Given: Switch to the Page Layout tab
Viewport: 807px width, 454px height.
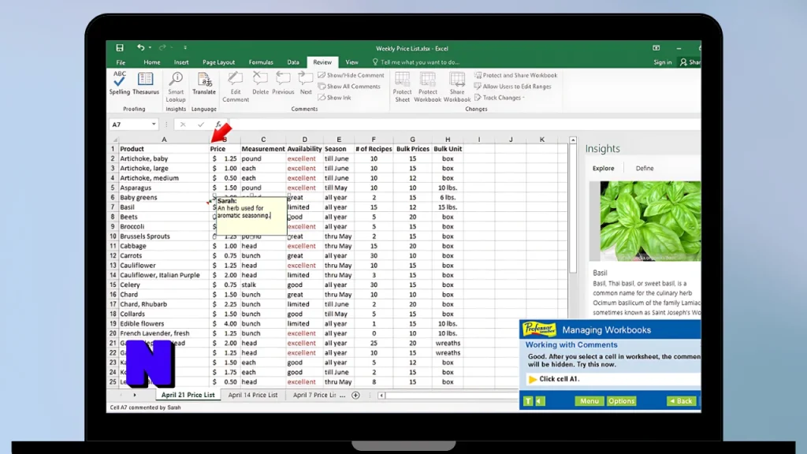Looking at the screenshot, I should [x=219, y=62].
